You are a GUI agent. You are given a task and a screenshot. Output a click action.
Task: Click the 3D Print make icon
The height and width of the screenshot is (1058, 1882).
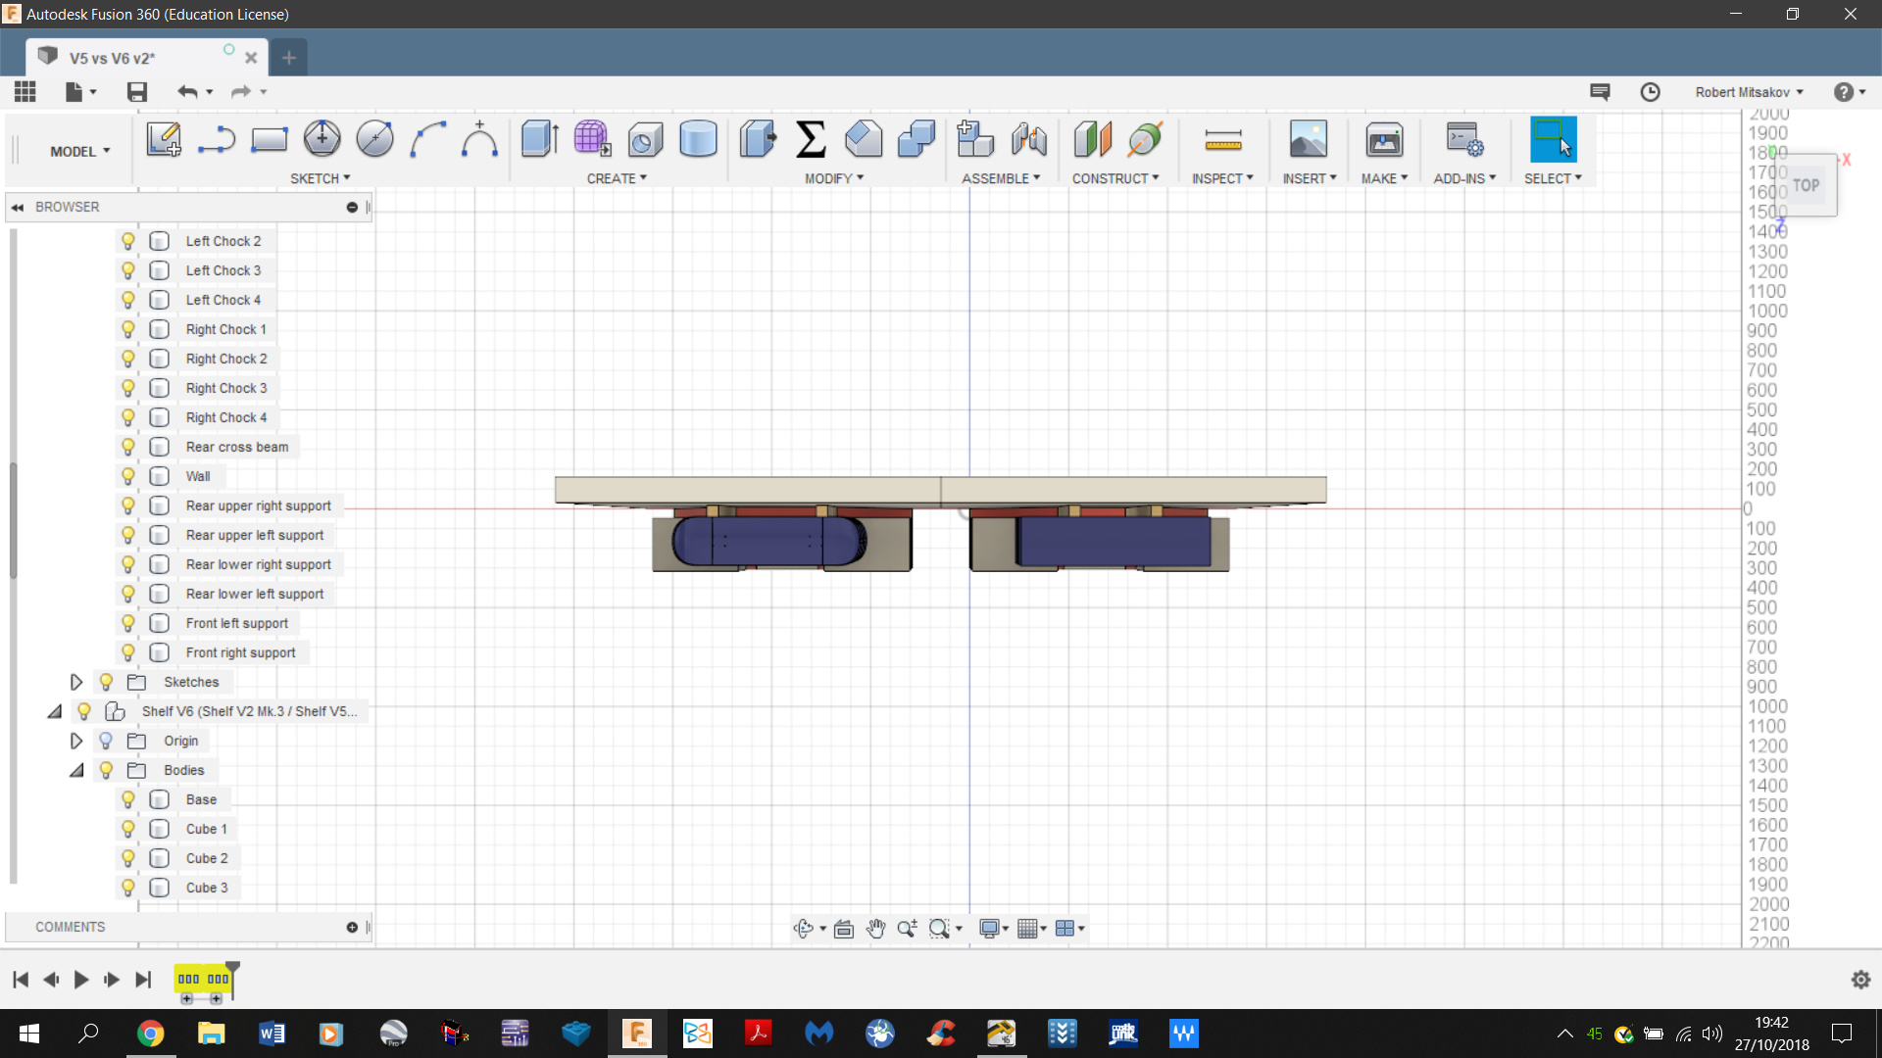1384,139
